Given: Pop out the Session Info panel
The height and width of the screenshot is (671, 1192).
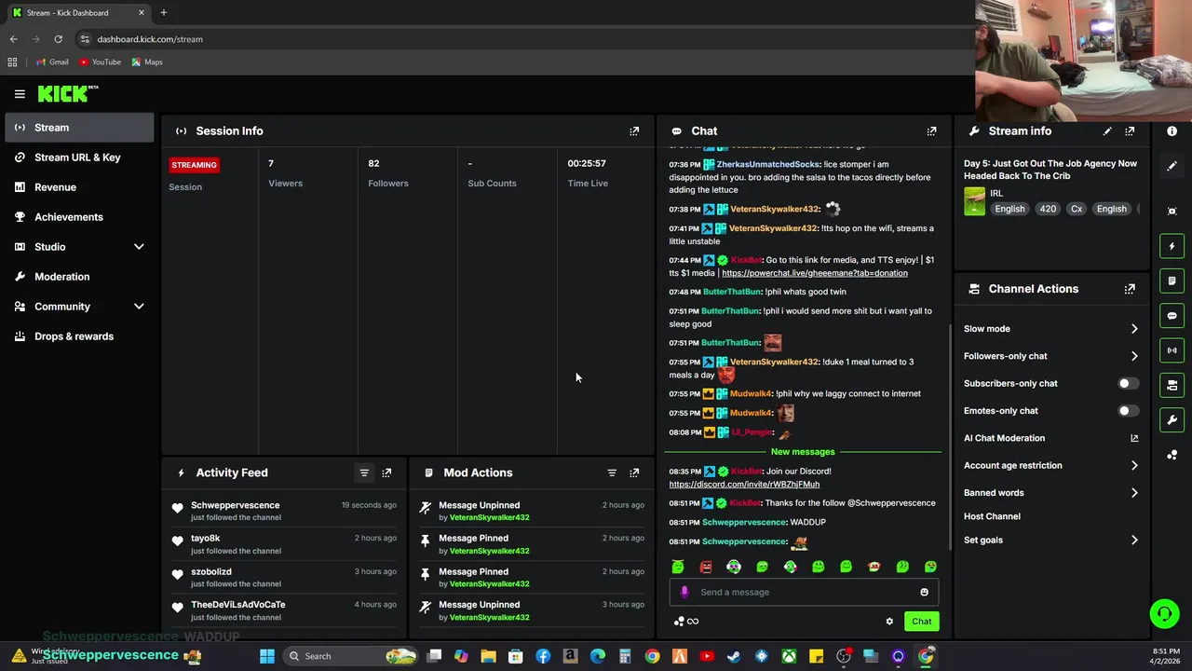Looking at the screenshot, I should [x=634, y=131].
